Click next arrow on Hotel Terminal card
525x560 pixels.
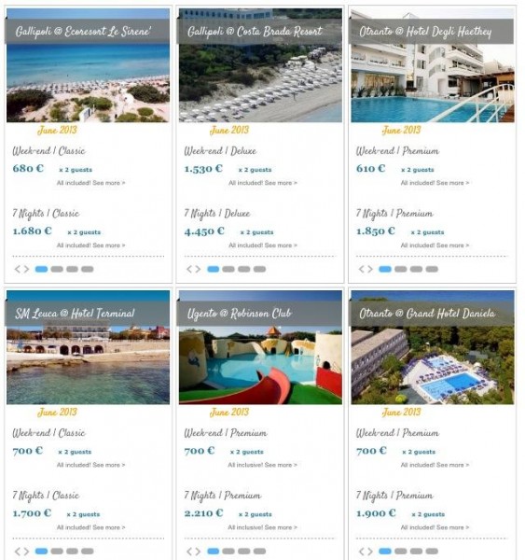point(26,551)
